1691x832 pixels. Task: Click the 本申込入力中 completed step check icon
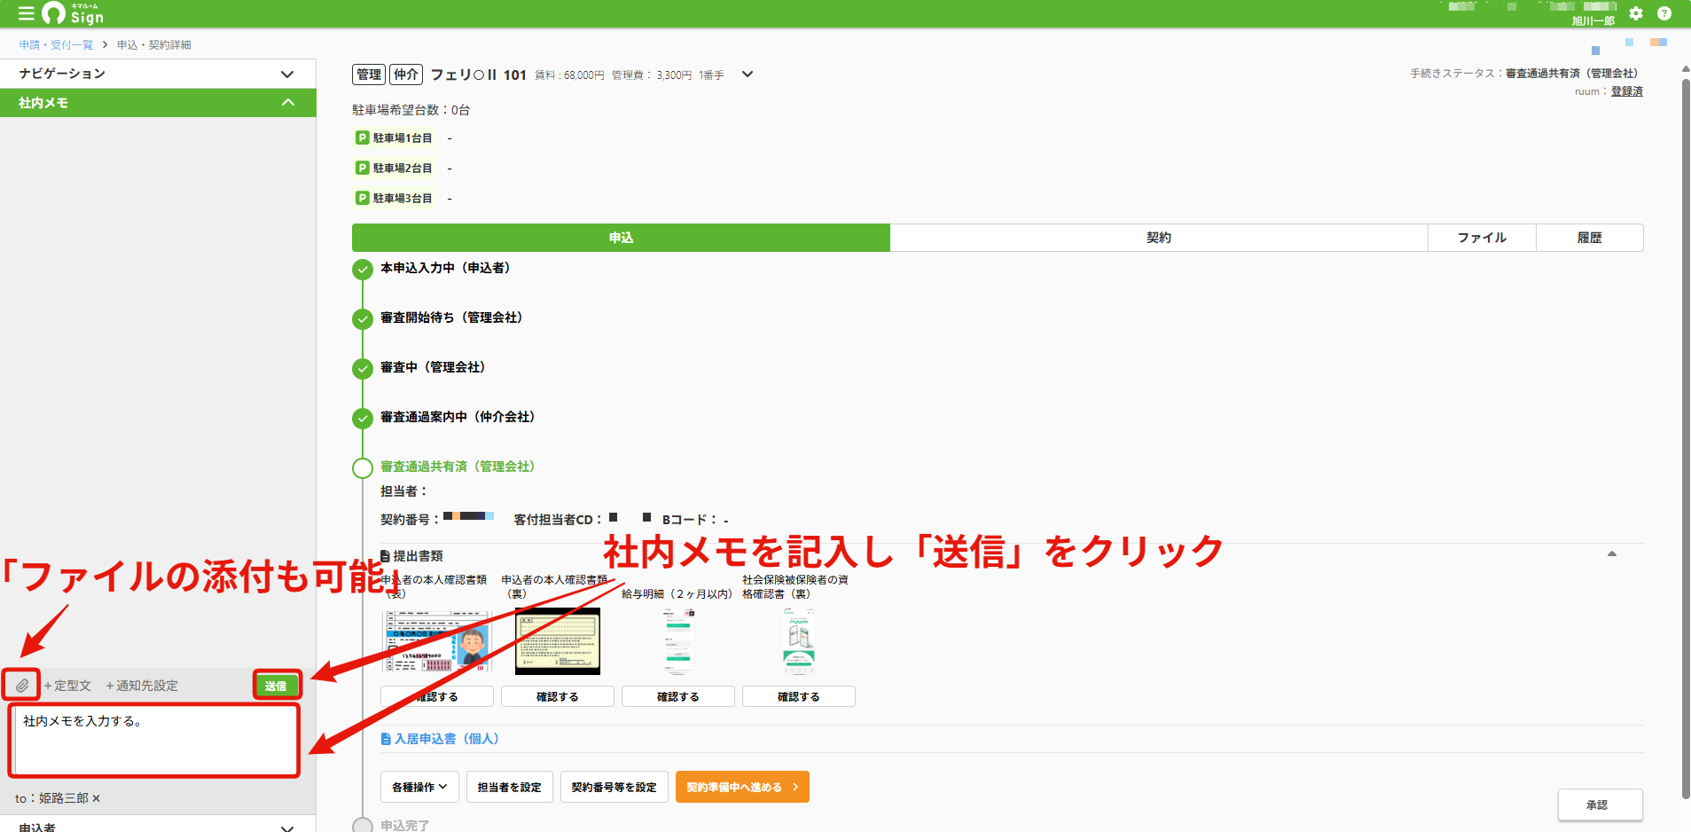pos(363,269)
